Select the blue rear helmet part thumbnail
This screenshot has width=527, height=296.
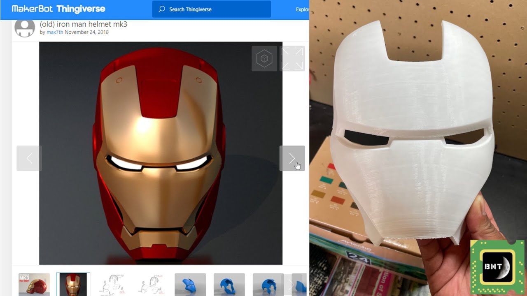tap(268, 284)
